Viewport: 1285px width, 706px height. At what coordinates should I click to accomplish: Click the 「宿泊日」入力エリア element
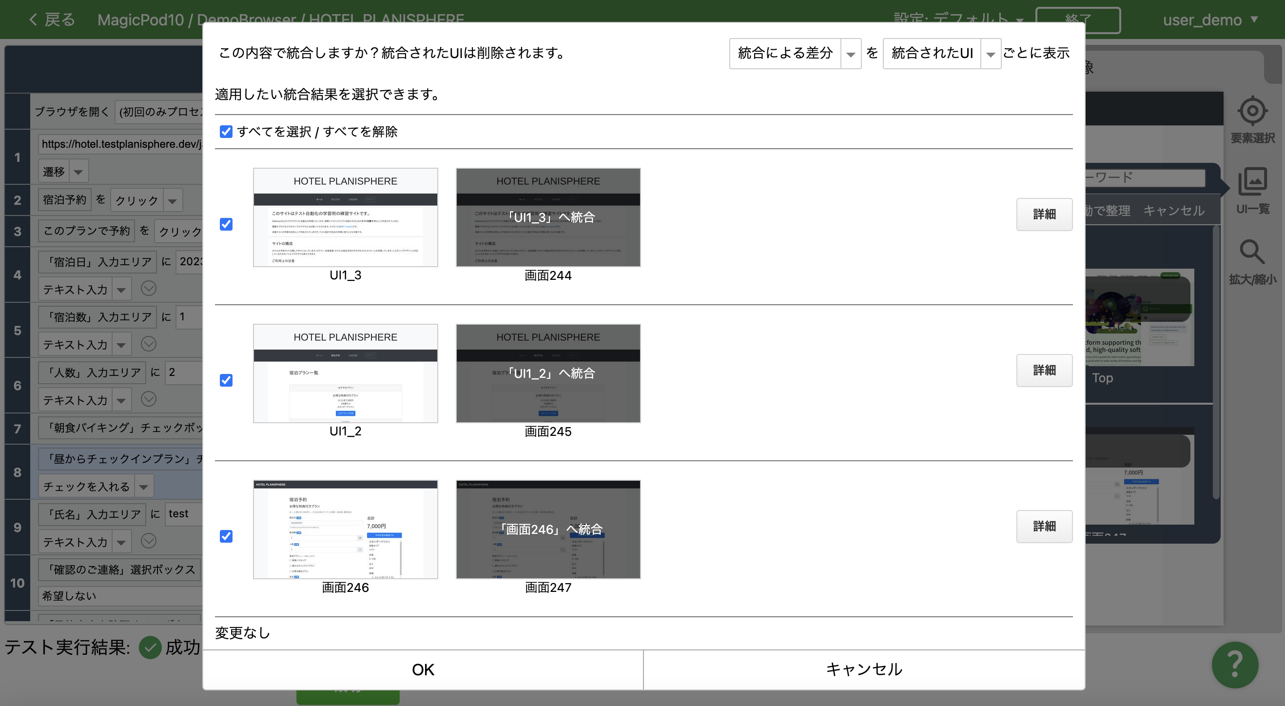click(x=97, y=262)
